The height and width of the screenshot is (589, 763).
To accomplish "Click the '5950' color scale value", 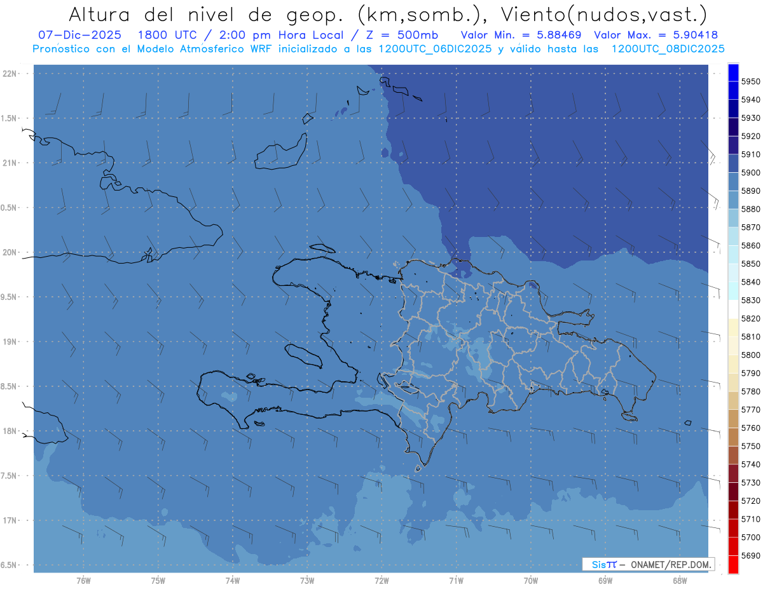I will pyautogui.click(x=751, y=81).
